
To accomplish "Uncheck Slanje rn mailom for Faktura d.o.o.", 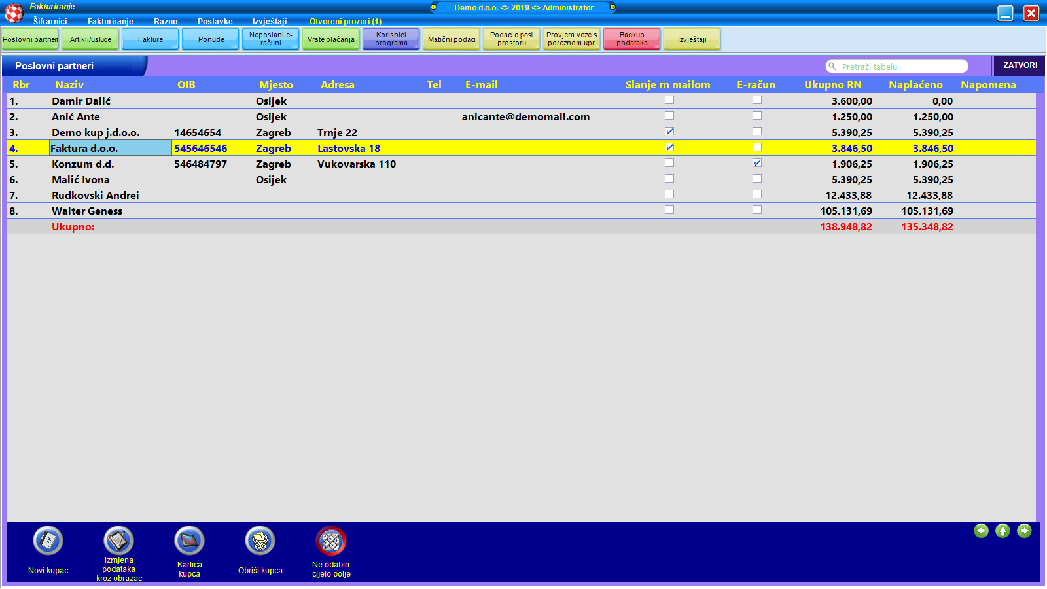I will [x=669, y=147].
